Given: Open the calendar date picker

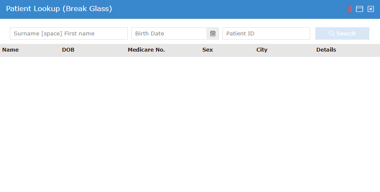Looking at the screenshot, I should pyautogui.click(x=213, y=34).
